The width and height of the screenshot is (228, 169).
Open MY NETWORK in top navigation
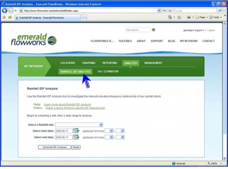(189, 41)
